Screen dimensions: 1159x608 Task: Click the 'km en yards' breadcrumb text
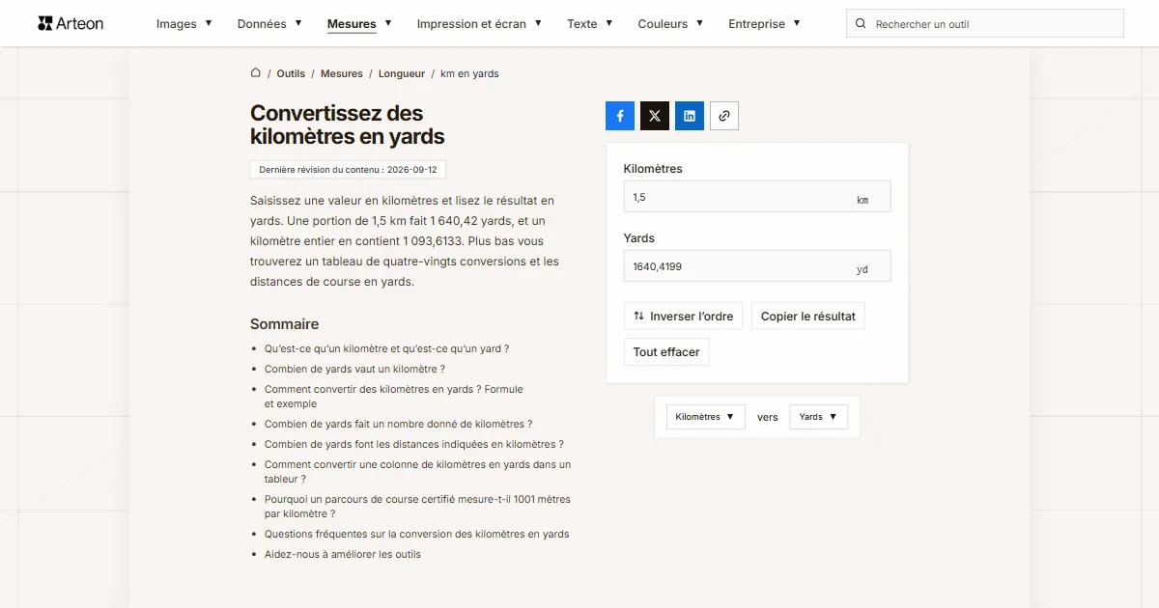pyautogui.click(x=469, y=73)
